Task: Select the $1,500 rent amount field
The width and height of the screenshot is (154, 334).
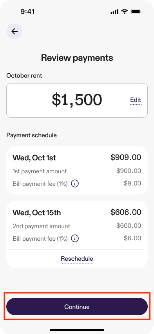Action: pos(77,100)
